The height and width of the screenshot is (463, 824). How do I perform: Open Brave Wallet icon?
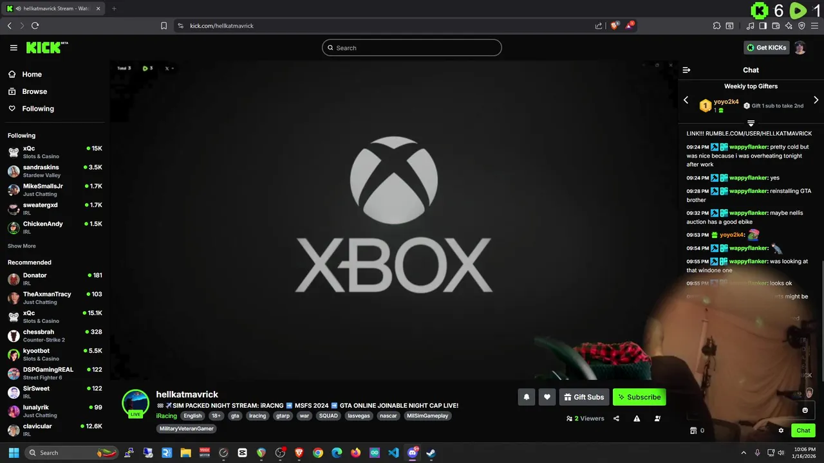(776, 26)
